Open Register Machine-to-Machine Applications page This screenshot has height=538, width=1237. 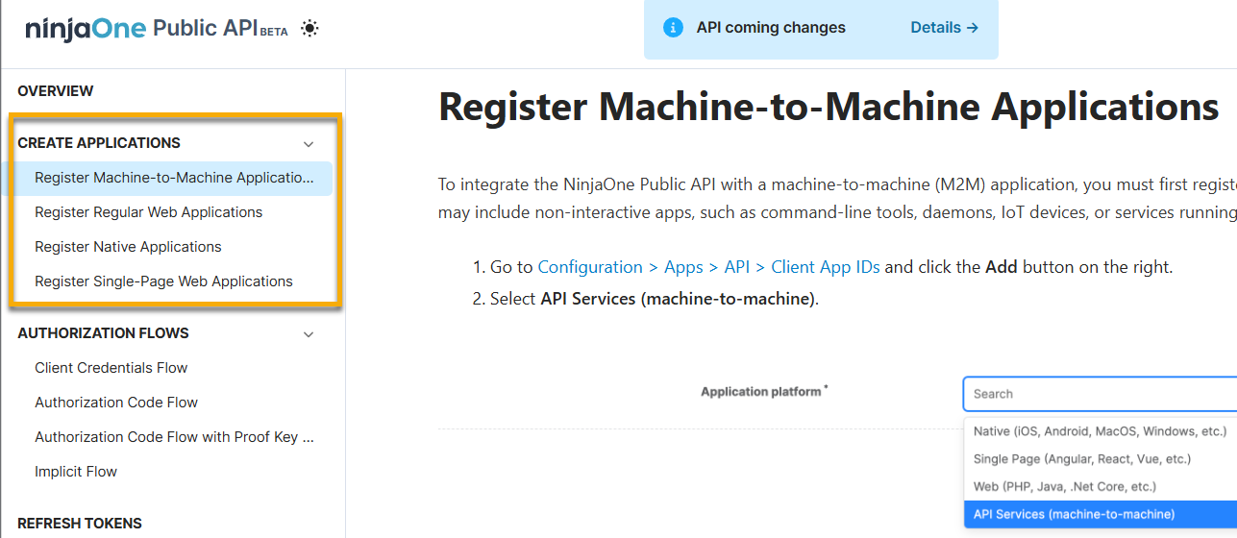pos(174,178)
